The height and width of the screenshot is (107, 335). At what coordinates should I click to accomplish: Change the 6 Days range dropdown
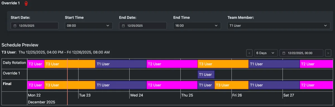click(x=266, y=53)
